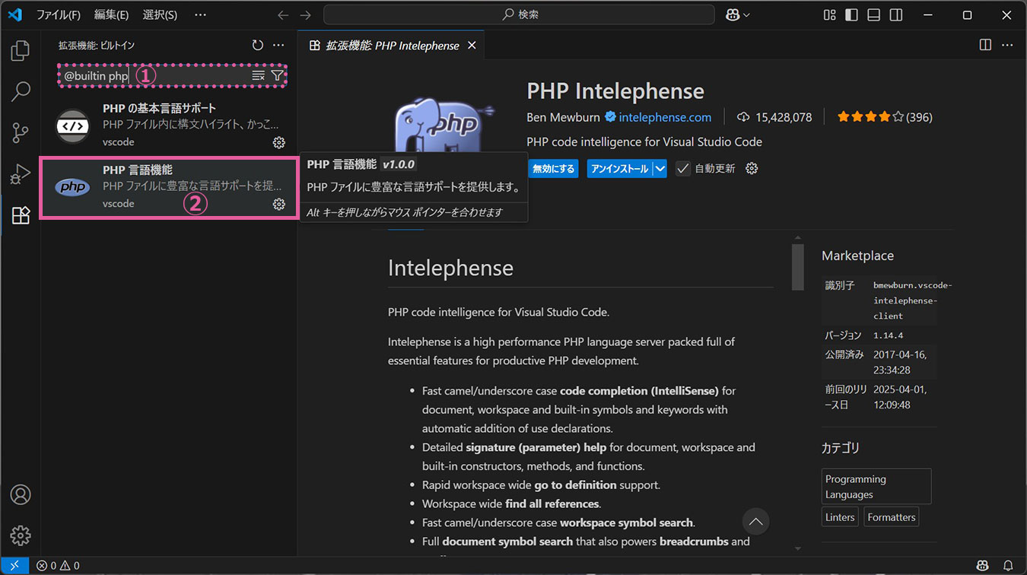The width and height of the screenshot is (1027, 575).
Task: Close the 拡張機能: PHP Intelephense tab
Action: pos(472,46)
